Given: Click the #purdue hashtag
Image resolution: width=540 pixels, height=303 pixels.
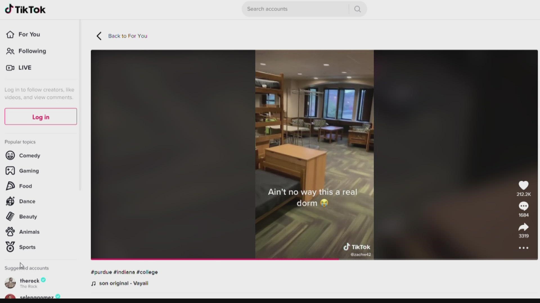Looking at the screenshot, I should coord(101,272).
